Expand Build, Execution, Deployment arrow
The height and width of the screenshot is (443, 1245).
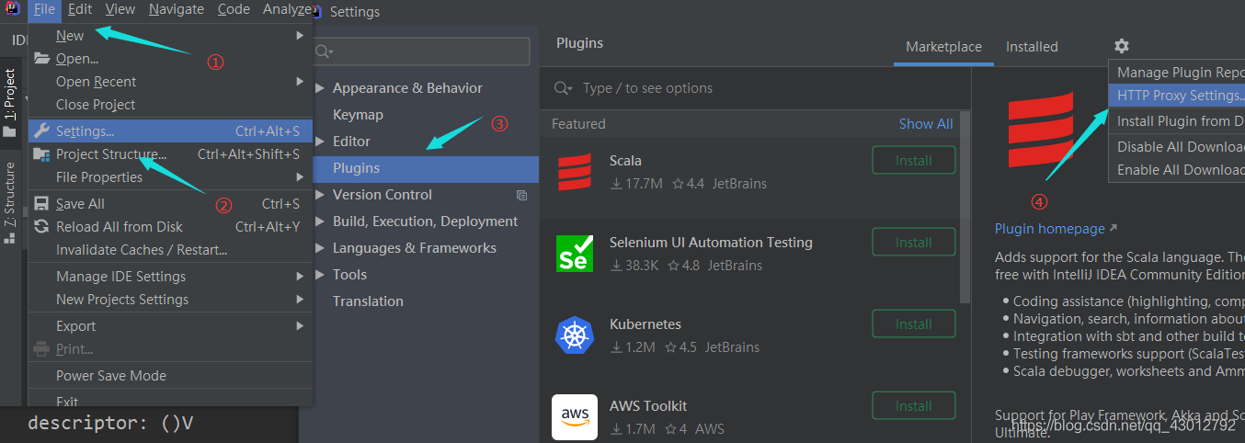coord(320,221)
